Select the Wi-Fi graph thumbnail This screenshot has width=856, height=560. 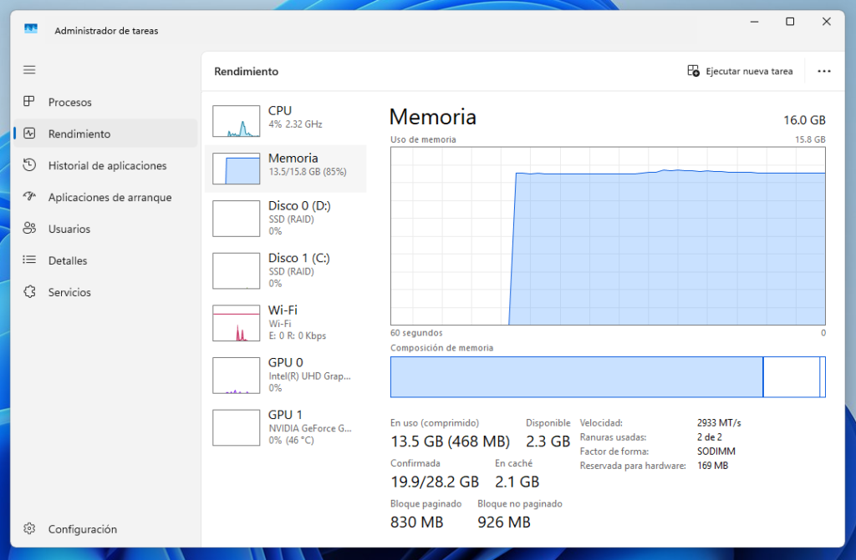click(x=236, y=323)
